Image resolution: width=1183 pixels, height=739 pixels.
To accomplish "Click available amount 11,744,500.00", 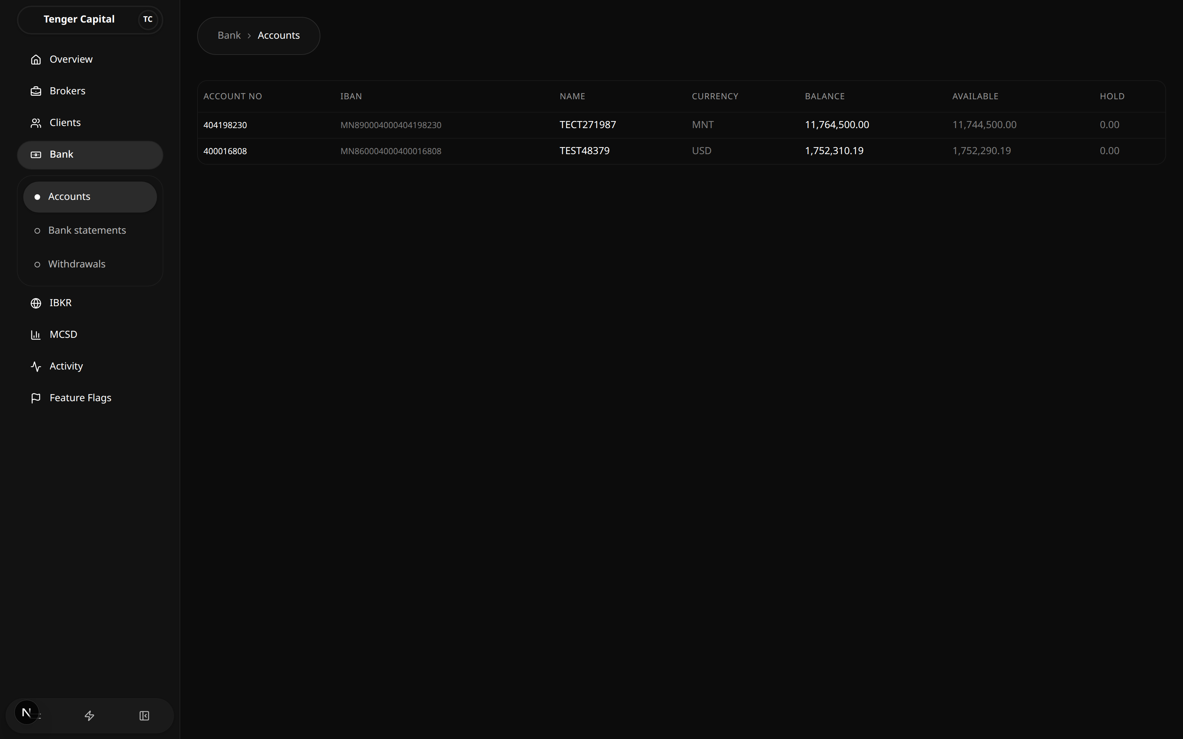I will tap(984, 125).
